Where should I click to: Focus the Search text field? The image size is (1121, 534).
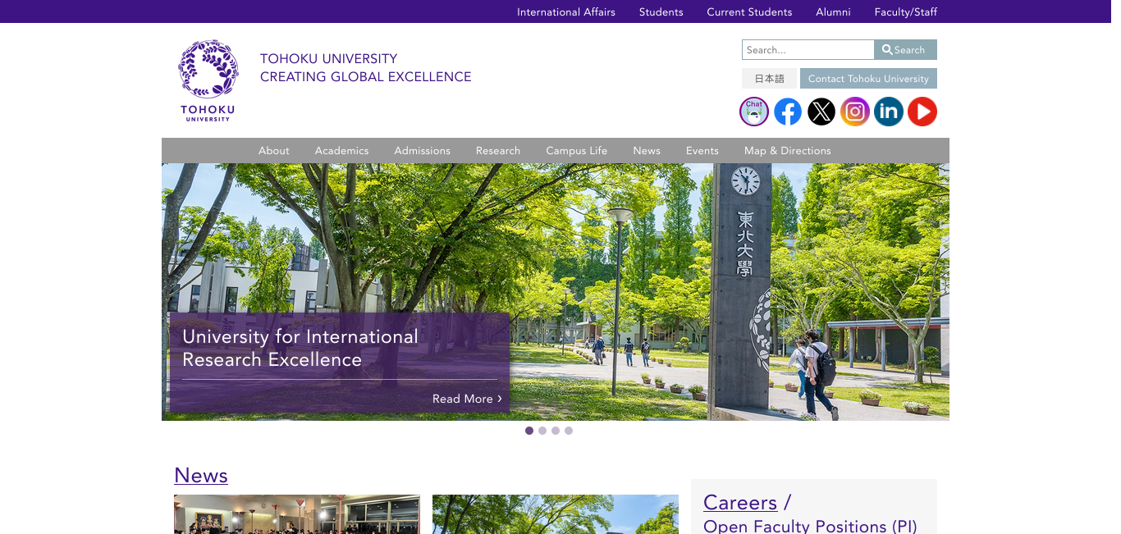click(808, 50)
